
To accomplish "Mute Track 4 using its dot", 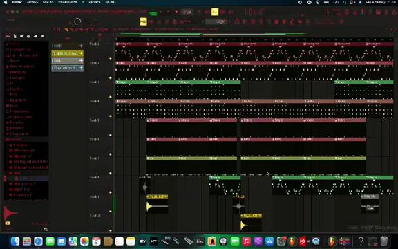I will point(111,116).
